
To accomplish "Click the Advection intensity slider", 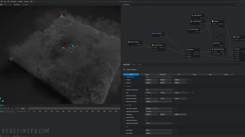I will [x=158, y=102].
